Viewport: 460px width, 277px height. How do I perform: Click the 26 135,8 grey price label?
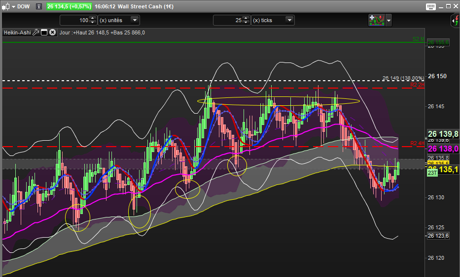point(438,158)
